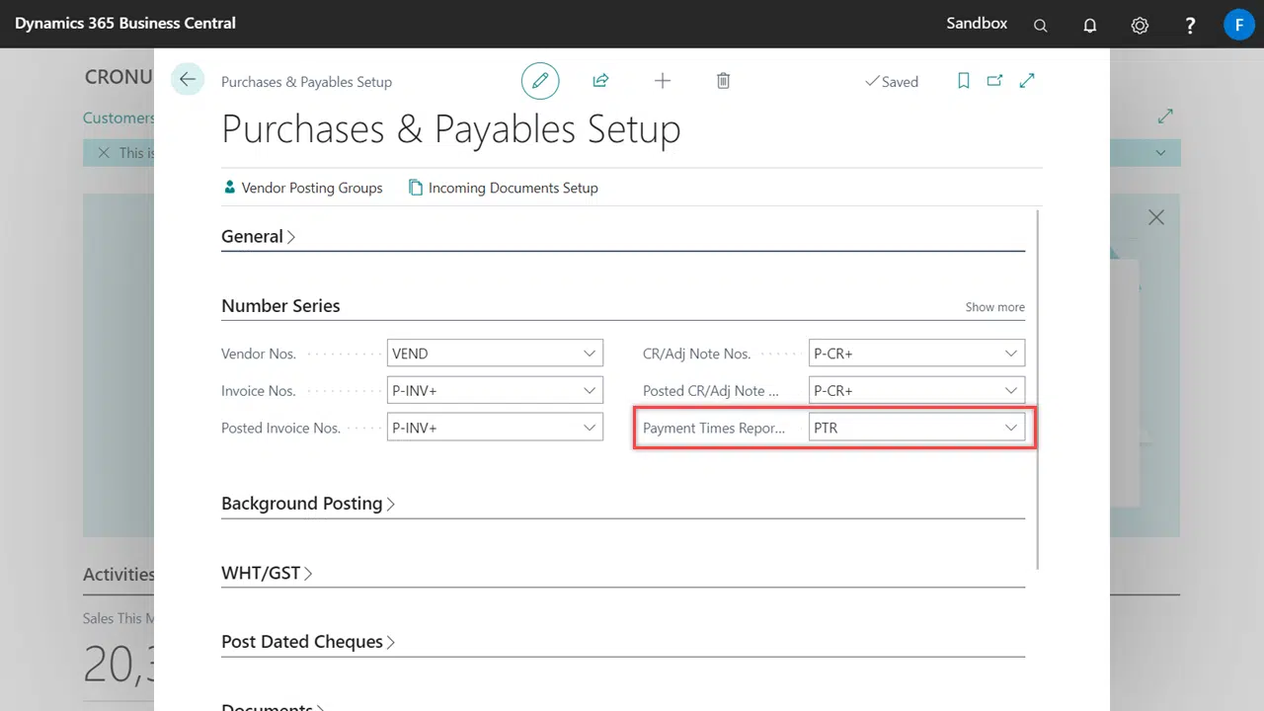
Task: Click the pencil edit icon
Action: 540,81
